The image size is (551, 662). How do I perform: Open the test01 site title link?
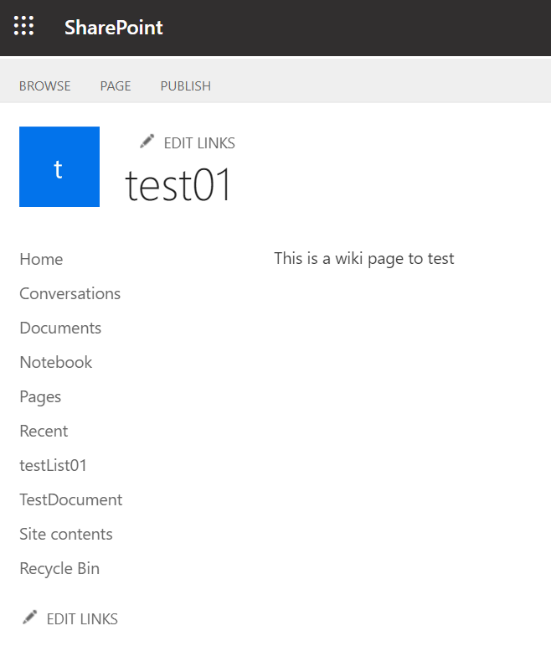178,185
